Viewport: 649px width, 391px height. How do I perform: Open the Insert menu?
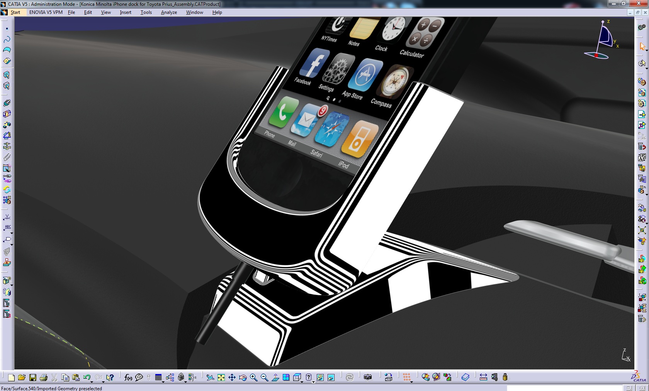tap(126, 12)
